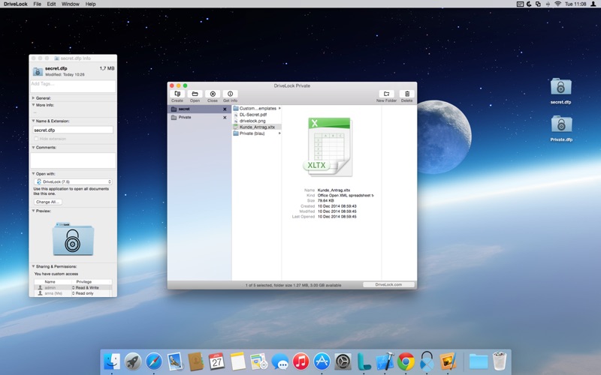Open the DriveLock application menu
Image resolution: width=601 pixels, height=375 pixels.
tap(16, 4)
